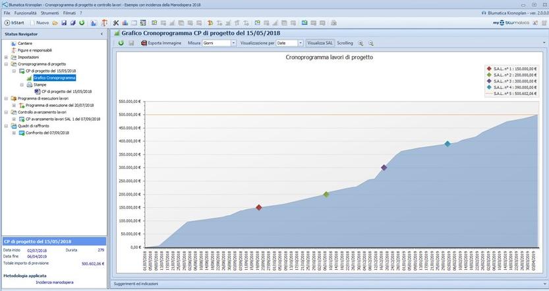Click the Esporta Immagine button
Screen dimensions: 549x291
tap(160, 43)
